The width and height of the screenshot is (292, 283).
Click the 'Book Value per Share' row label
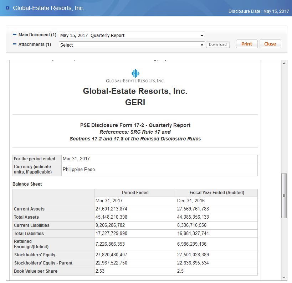(36, 271)
